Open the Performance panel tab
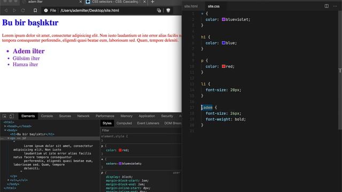Screen dimensions: 342x192 105,116
